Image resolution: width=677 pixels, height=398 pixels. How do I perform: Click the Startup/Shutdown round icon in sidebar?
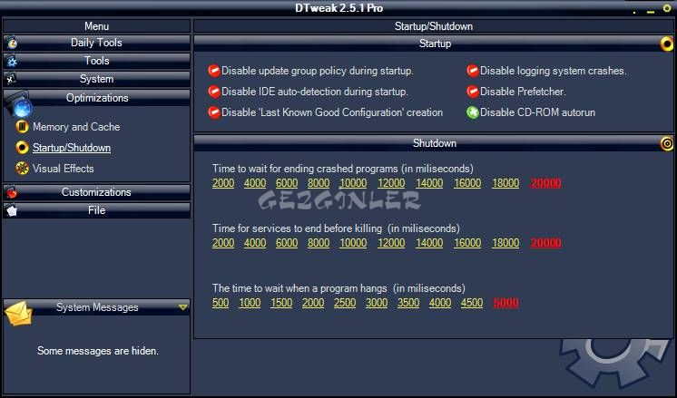(22, 148)
